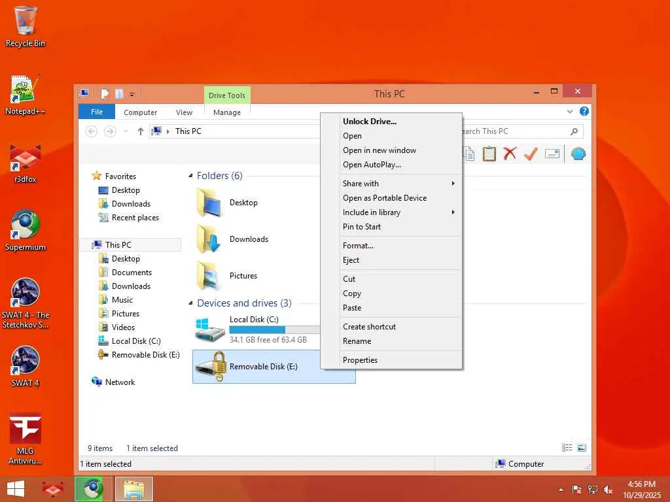Open the recent locations dropdown arrow
670x502 pixels.
(126, 131)
